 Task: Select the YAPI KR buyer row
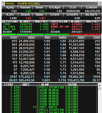click(26, 29)
